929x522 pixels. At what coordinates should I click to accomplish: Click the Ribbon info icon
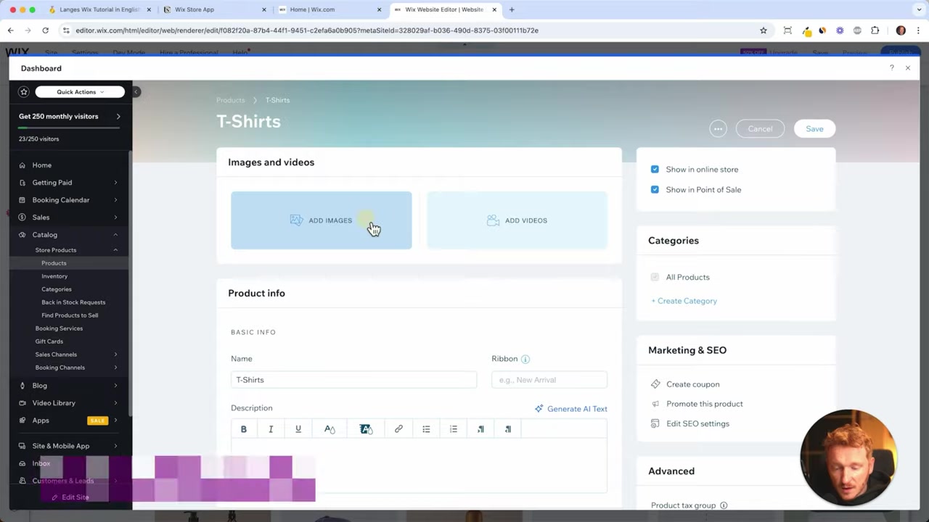[x=525, y=359]
